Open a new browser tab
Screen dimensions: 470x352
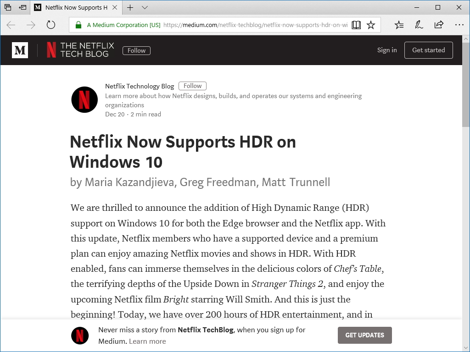129,7
